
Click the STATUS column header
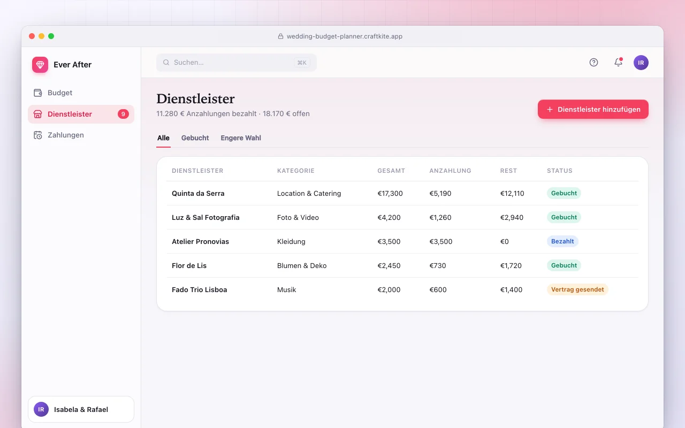coord(560,171)
